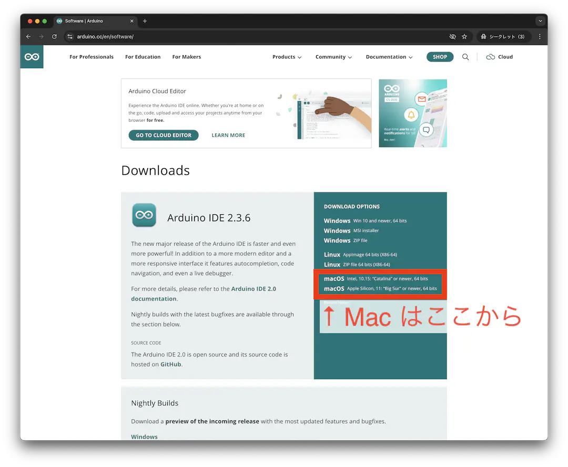Viewport: 568px width, 467px height.
Task: Click the Nightly Builds heading
Action: pyautogui.click(x=155, y=403)
